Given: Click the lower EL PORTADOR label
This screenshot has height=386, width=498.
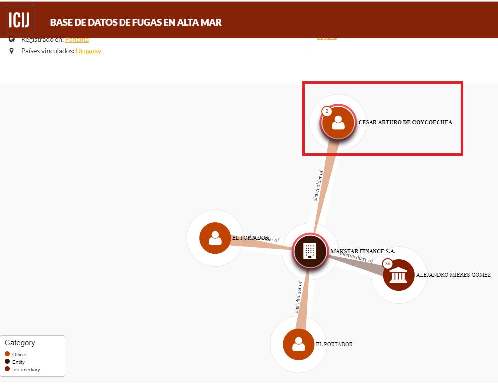Looking at the screenshot, I should point(334,344).
